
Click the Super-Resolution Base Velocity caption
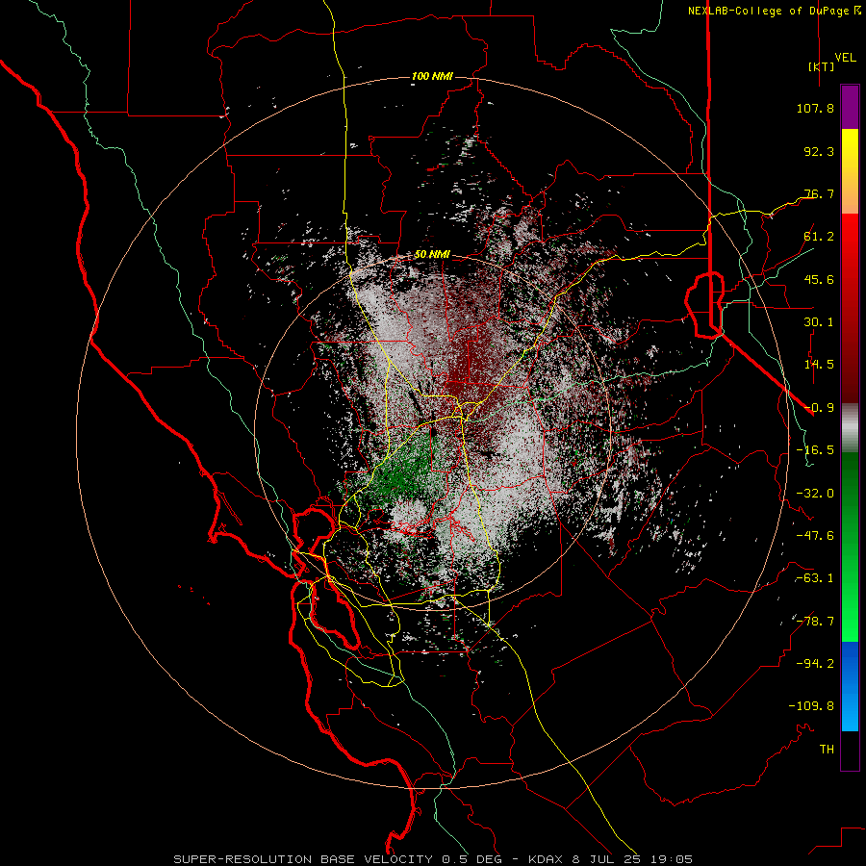coord(433,859)
